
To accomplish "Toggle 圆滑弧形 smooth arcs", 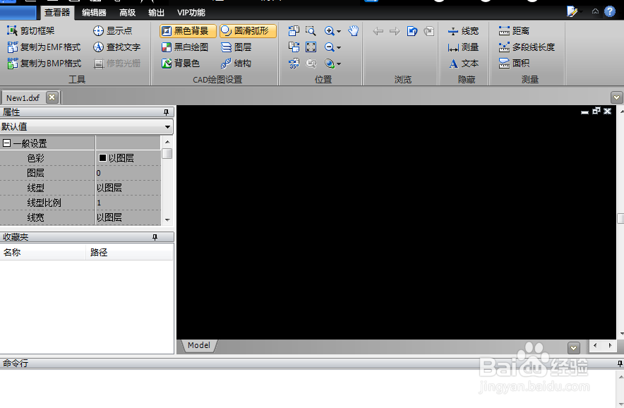I will click(248, 30).
